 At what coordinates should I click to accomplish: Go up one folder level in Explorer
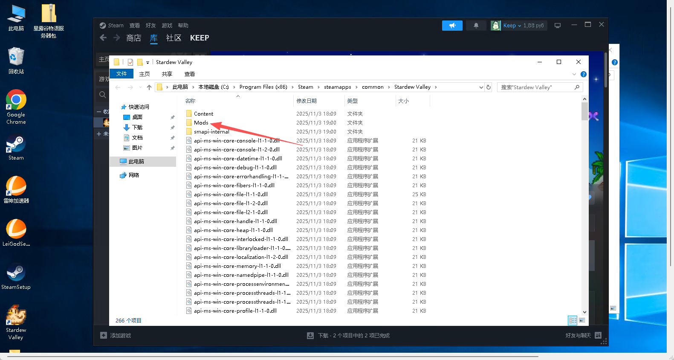[x=149, y=87]
